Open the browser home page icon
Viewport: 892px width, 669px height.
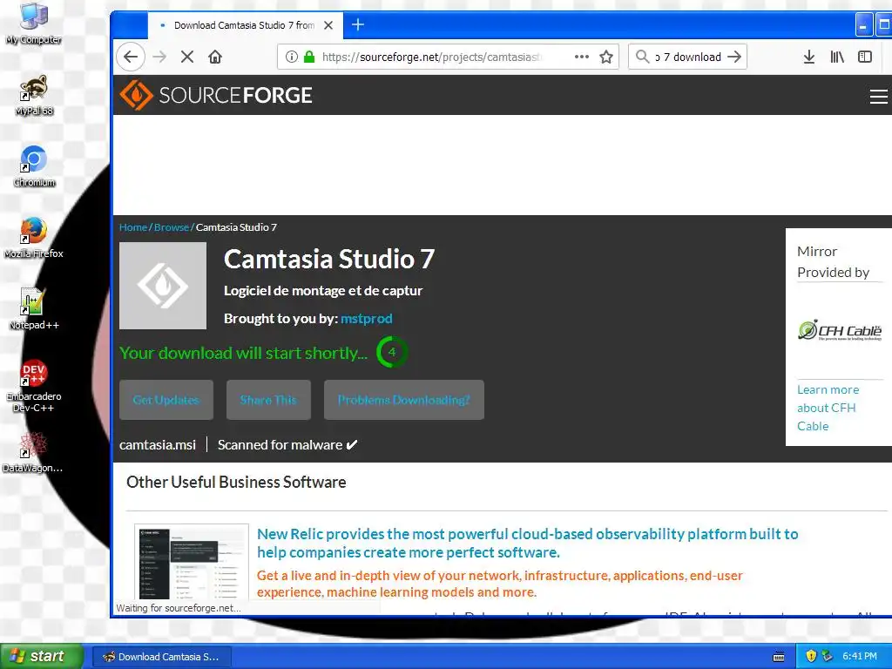click(215, 57)
